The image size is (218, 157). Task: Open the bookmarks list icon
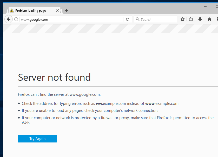click(x=191, y=19)
